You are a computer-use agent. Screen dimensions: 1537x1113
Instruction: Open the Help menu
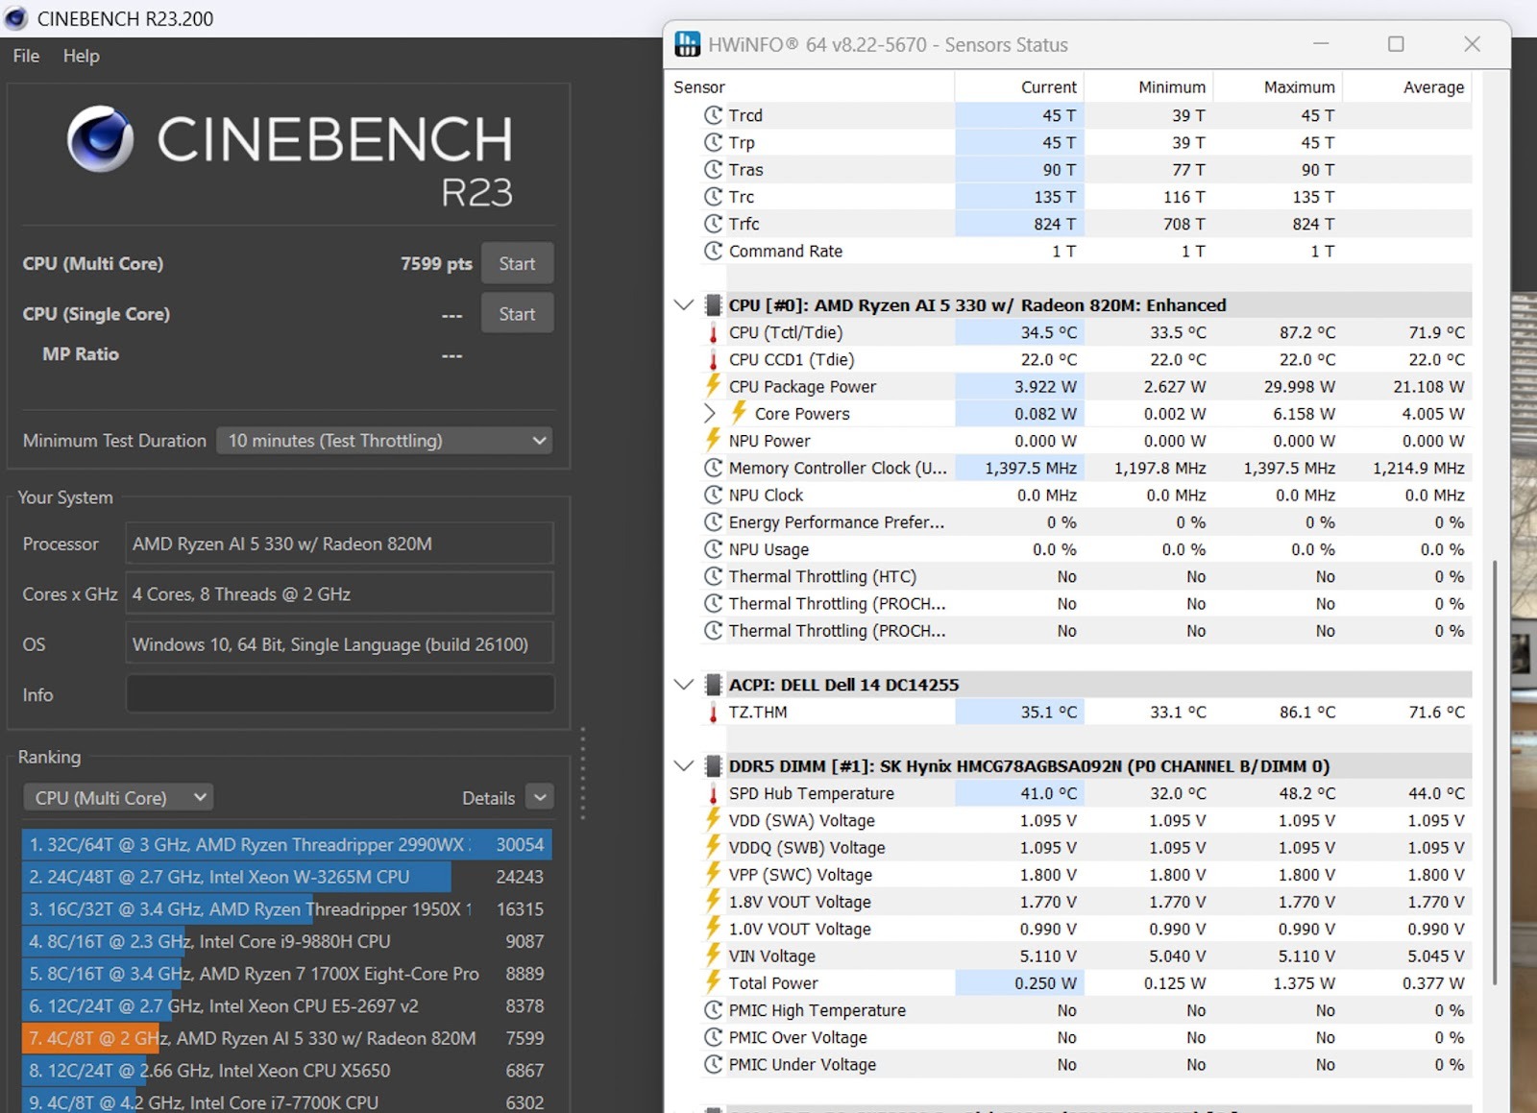pos(81,56)
